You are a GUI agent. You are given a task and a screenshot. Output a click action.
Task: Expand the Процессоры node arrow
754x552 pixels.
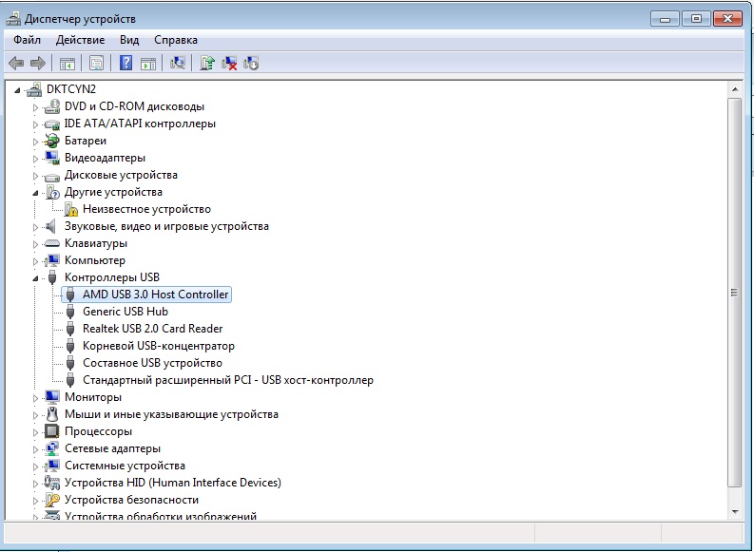35,432
